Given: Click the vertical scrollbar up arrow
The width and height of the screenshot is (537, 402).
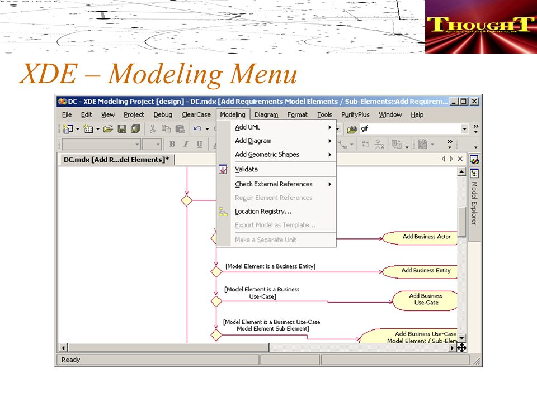Looking at the screenshot, I should coord(461,171).
